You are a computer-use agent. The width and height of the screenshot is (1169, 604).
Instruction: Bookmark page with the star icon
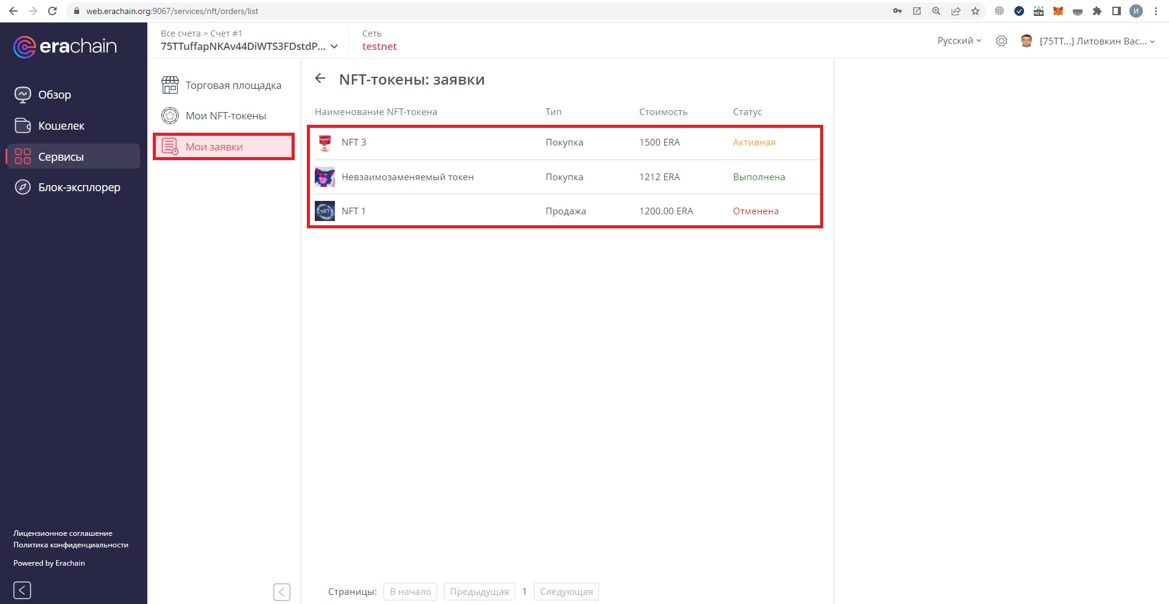(975, 11)
